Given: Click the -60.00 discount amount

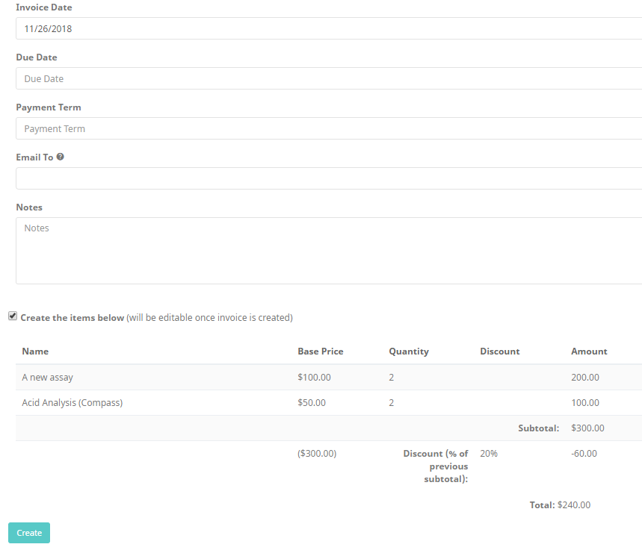Looking at the screenshot, I should 584,454.
